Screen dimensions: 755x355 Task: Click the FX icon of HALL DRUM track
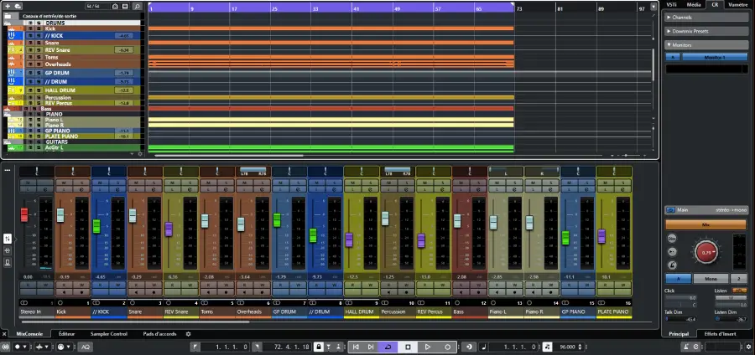point(11,90)
